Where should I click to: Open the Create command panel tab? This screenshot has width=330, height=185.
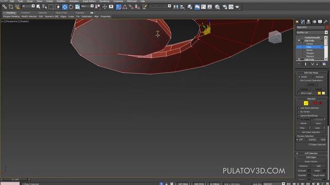297,22
